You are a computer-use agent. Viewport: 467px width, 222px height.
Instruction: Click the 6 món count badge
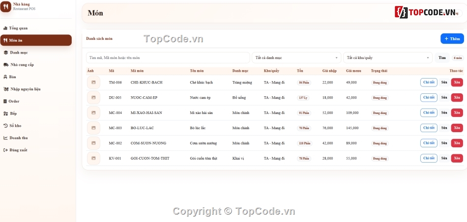pyautogui.click(x=458, y=58)
